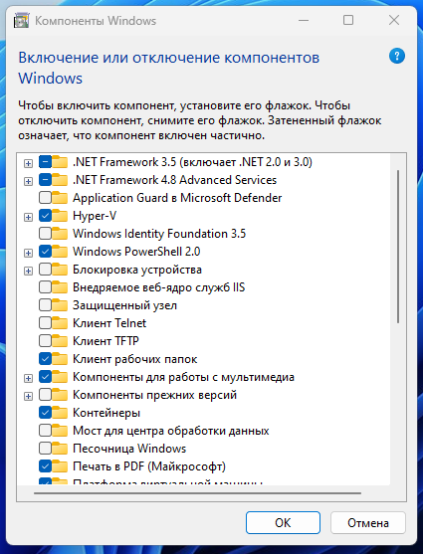
Task: Minimize the Компоненты Windows window
Action: pyautogui.click(x=304, y=20)
